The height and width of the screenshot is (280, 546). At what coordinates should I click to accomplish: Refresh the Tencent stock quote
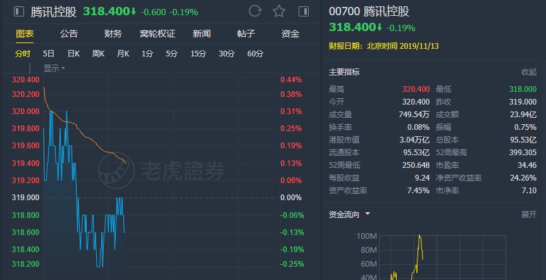coord(255,11)
